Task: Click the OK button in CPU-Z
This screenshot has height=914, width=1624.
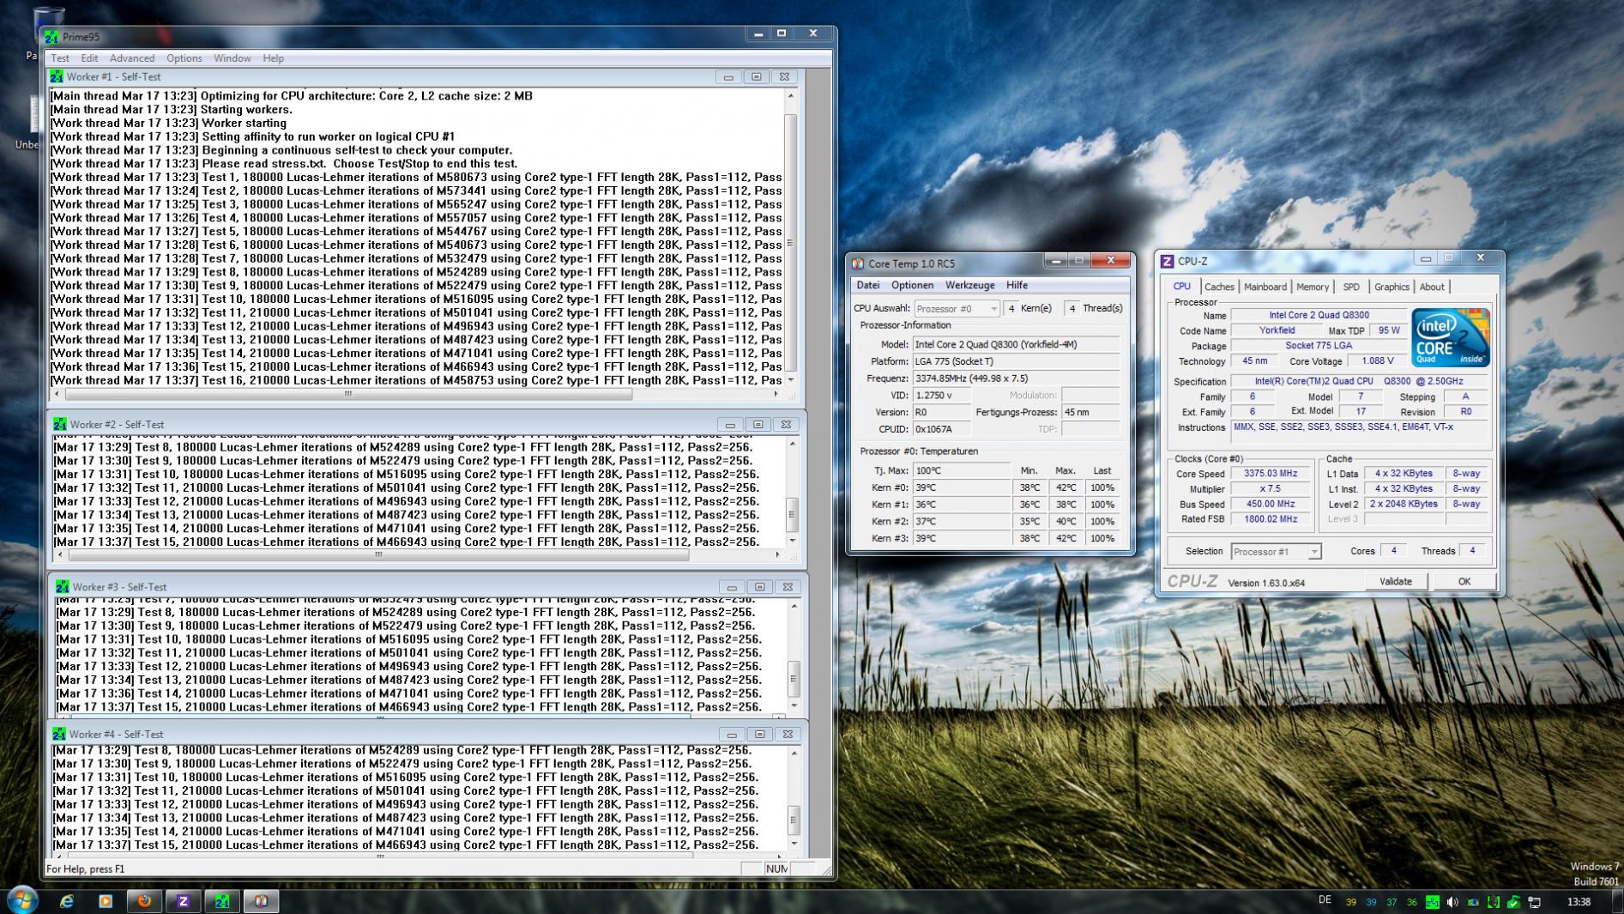Action: (x=1464, y=582)
